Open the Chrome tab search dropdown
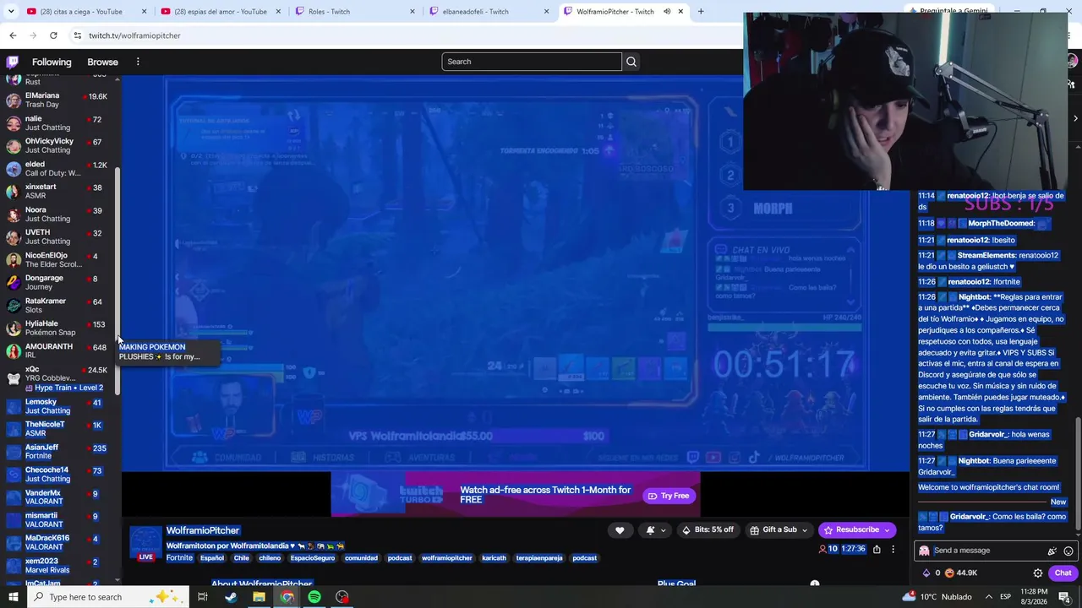Screen dimensions: 1082x608 (x=11, y=12)
